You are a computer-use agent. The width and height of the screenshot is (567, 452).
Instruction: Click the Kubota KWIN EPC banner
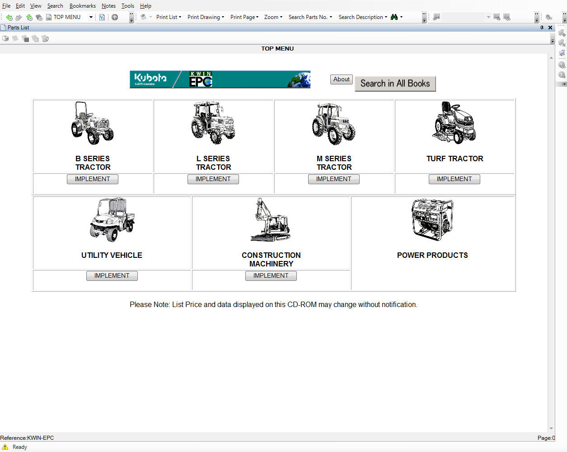click(220, 79)
